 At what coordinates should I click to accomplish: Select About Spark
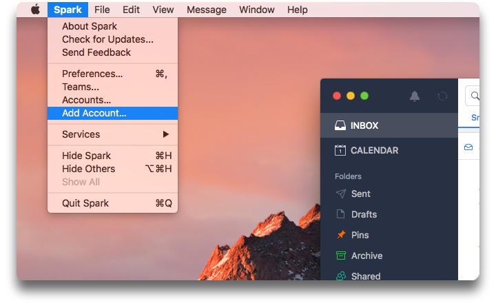point(112,26)
